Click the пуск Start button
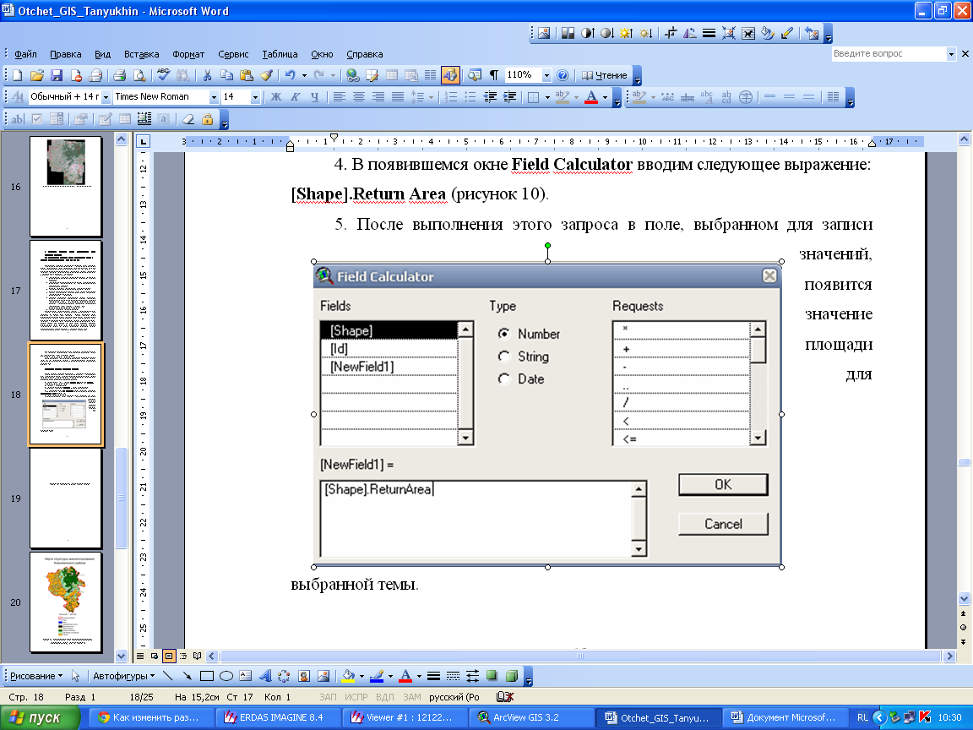 [41, 717]
